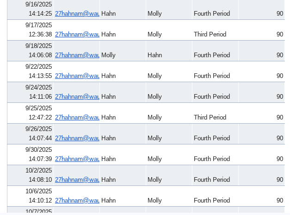Open the email link in the 10/6/2025 row
The image size is (290, 215).
(77, 201)
